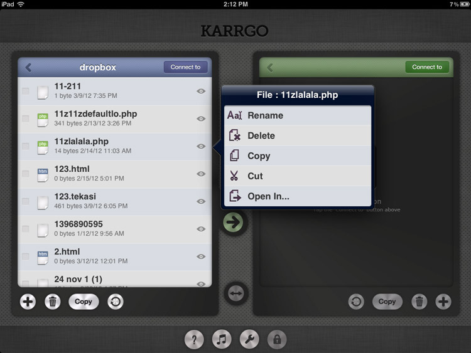Check the box next to 11zlalala.php
Image resolution: width=471 pixels, height=353 pixels.
[26, 146]
